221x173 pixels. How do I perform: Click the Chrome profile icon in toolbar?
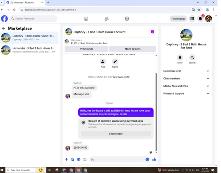click(207, 10)
